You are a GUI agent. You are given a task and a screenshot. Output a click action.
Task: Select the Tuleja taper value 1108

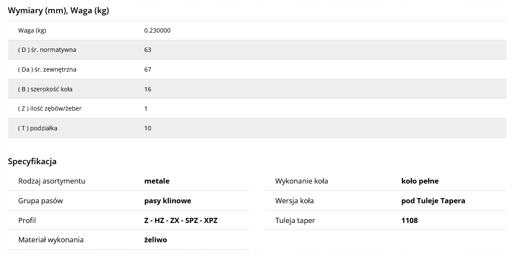click(410, 220)
